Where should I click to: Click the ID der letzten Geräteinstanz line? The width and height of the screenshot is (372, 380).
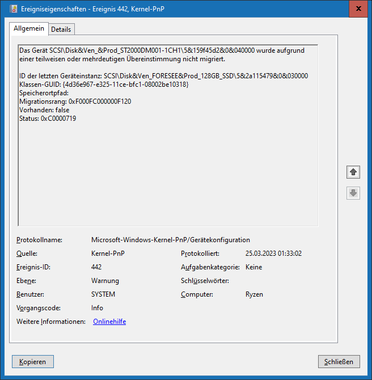click(163, 76)
